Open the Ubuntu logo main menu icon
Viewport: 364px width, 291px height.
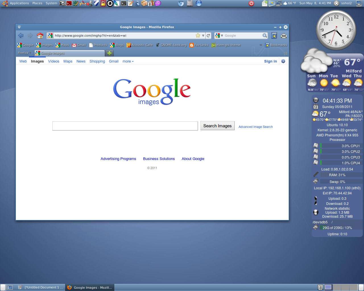pyautogui.click(x=5, y=3)
